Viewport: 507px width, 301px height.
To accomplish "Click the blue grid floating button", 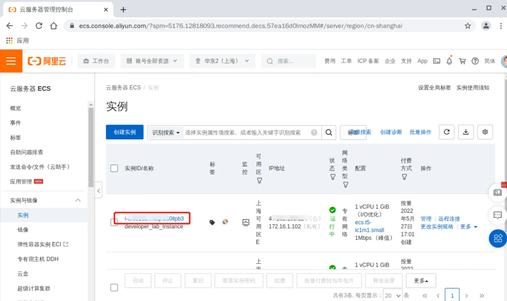I will tap(498, 239).
